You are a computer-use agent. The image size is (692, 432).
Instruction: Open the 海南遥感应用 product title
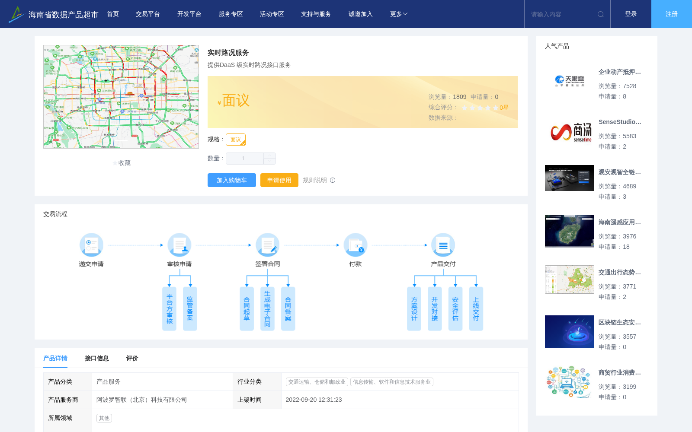(620, 222)
